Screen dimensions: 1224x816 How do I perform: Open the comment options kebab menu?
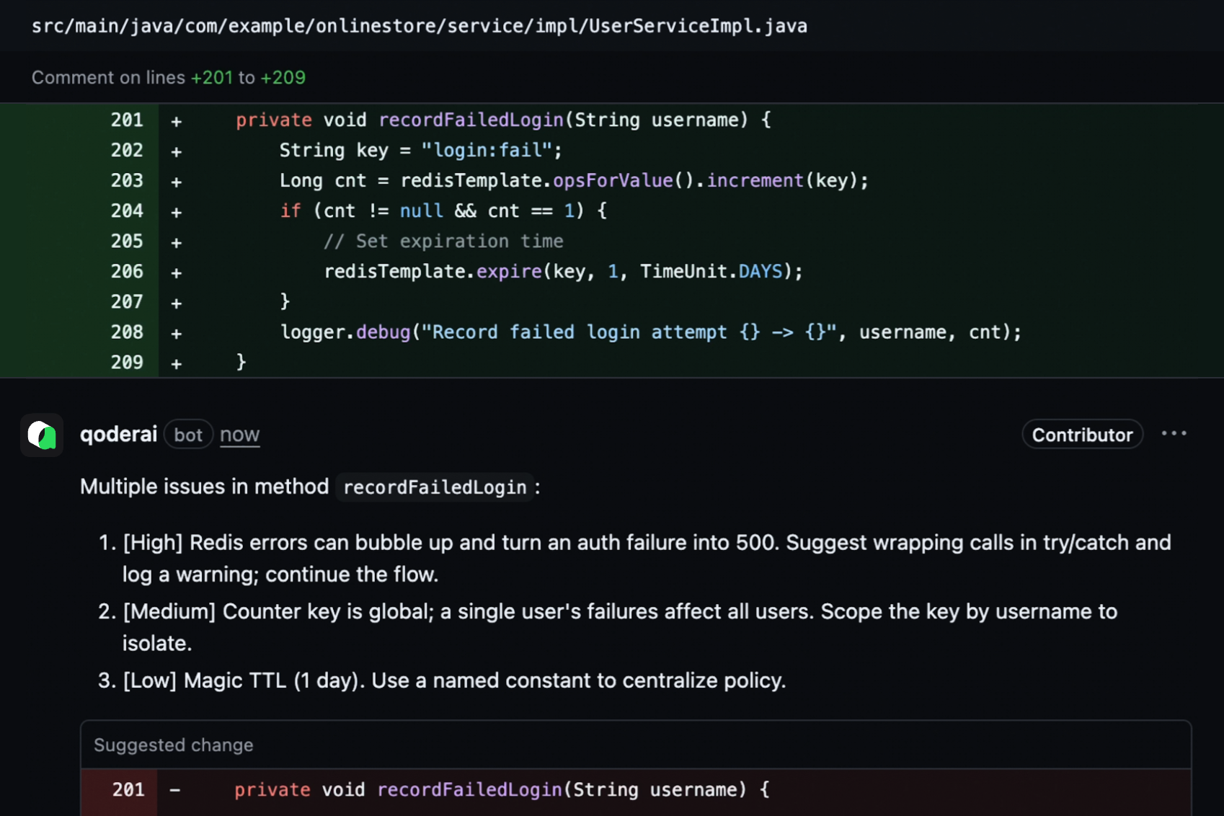tap(1175, 433)
